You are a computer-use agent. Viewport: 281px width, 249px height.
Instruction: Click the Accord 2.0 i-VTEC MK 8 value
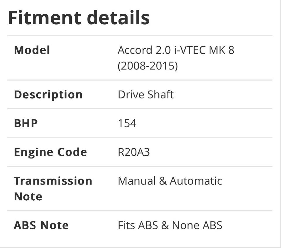point(176,50)
